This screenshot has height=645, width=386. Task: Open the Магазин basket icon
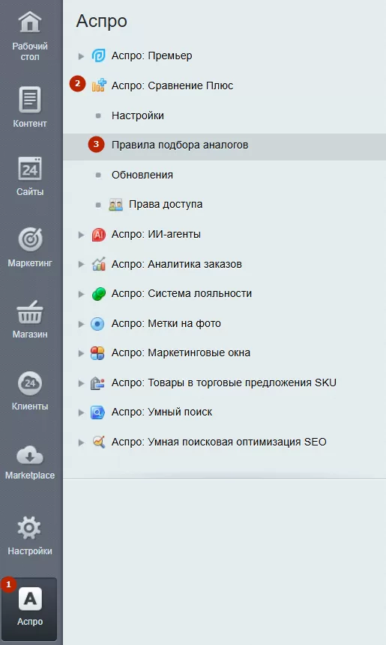click(x=29, y=312)
